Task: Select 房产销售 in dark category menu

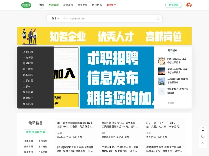Action: point(28,69)
